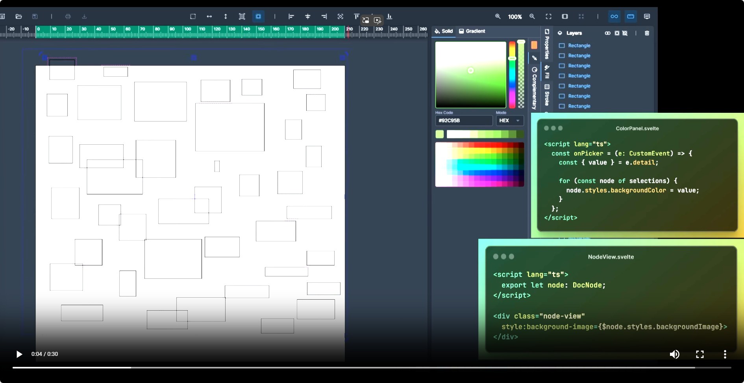This screenshot has width=744, height=383.
Task: Click the Hex Code input field
Action: coord(464,121)
